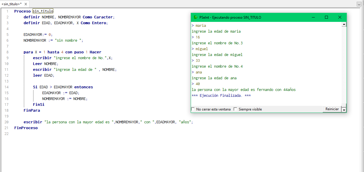Click 'NOMBREMAYOR := NOMBRE;' on line 16
Viewport: 364px width, 172px height.
[x=65, y=99]
